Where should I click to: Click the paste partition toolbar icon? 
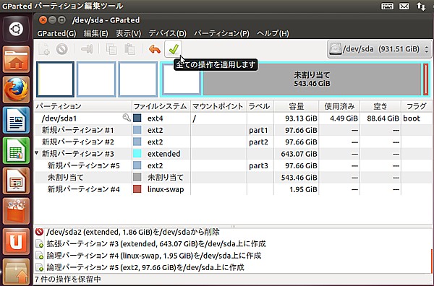129,49
